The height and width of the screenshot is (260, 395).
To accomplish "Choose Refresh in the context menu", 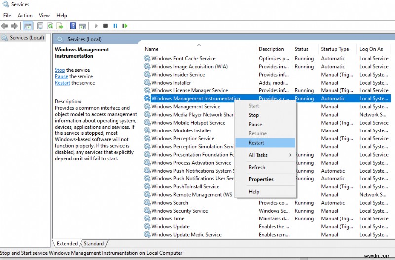I will coord(265,167).
